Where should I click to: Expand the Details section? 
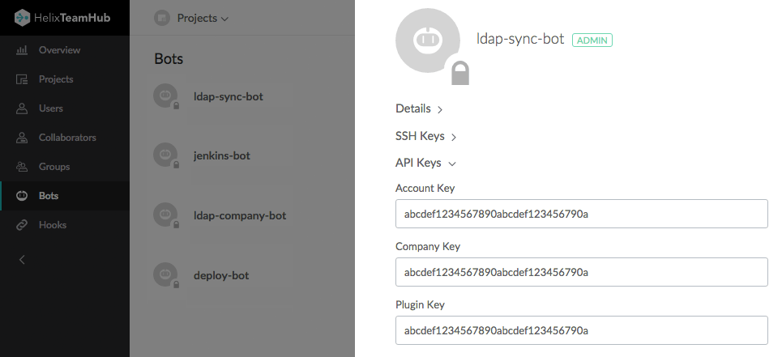coord(419,108)
